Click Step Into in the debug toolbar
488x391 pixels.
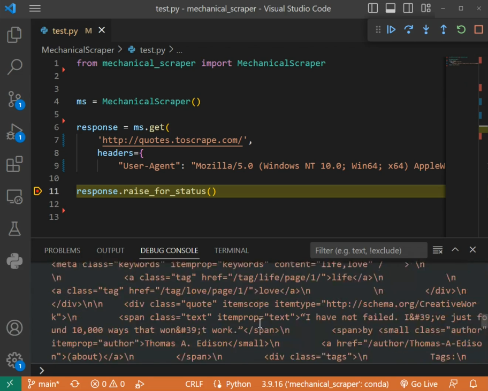(426, 29)
